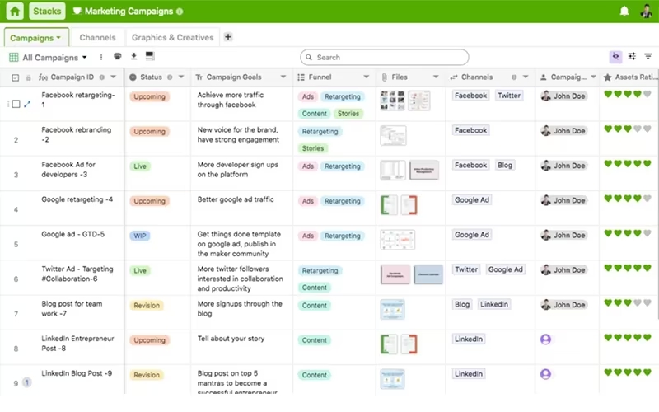Set Blog post for team work rating to five hearts
This screenshot has height=412, width=659.
[x=647, y=302]
